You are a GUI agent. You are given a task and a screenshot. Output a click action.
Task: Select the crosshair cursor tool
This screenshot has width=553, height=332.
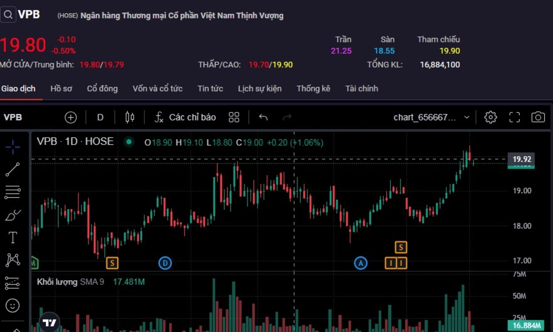13,147
